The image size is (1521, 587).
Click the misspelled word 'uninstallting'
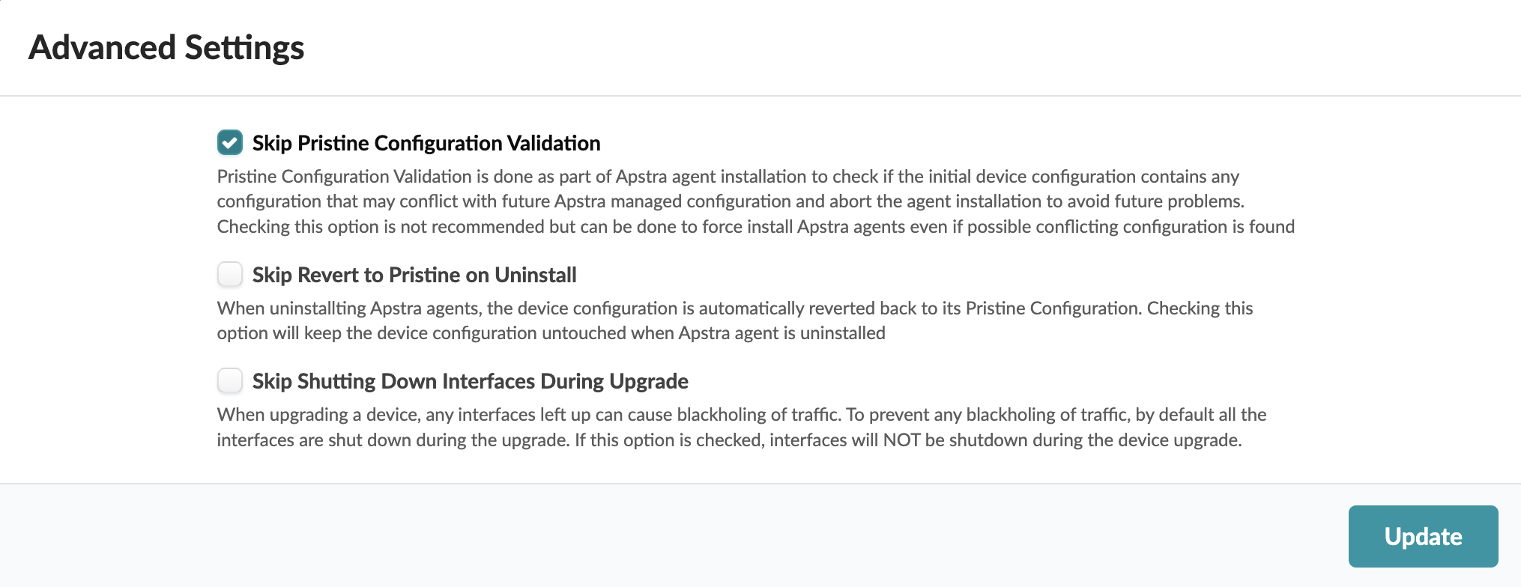point(316,308)
